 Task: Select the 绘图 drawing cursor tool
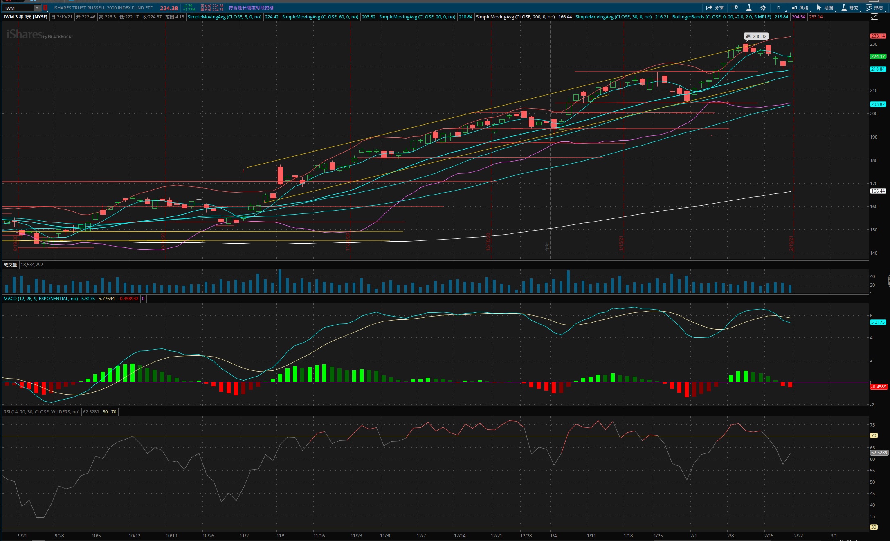(x=825, y=8)
